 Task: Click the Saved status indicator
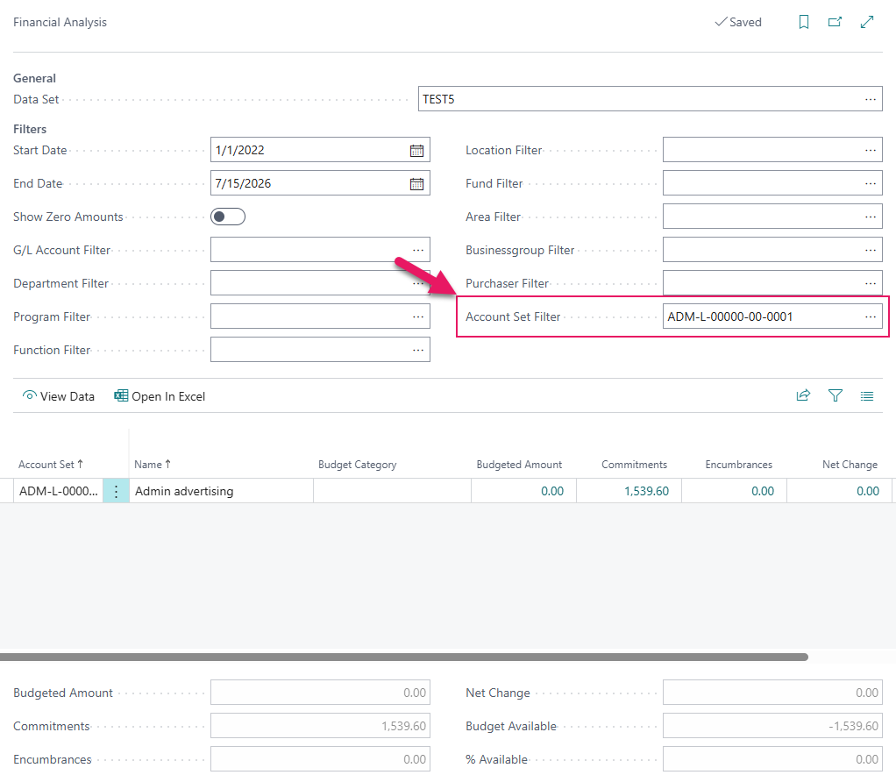tap(738, 22)
